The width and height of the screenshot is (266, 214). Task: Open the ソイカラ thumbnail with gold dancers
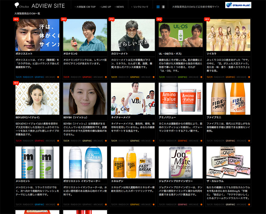pos(228,35)
